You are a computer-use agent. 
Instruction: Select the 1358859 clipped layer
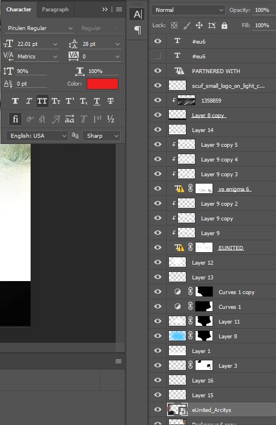pos(213,100)
